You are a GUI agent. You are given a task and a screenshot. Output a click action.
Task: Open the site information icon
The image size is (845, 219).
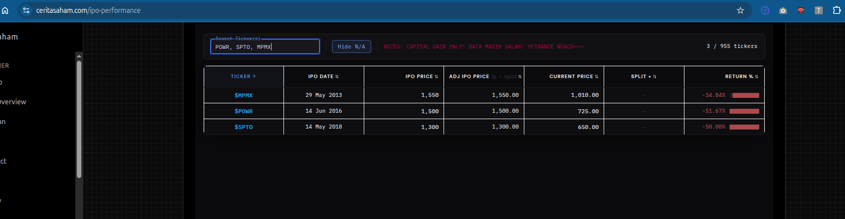[26, 10]
